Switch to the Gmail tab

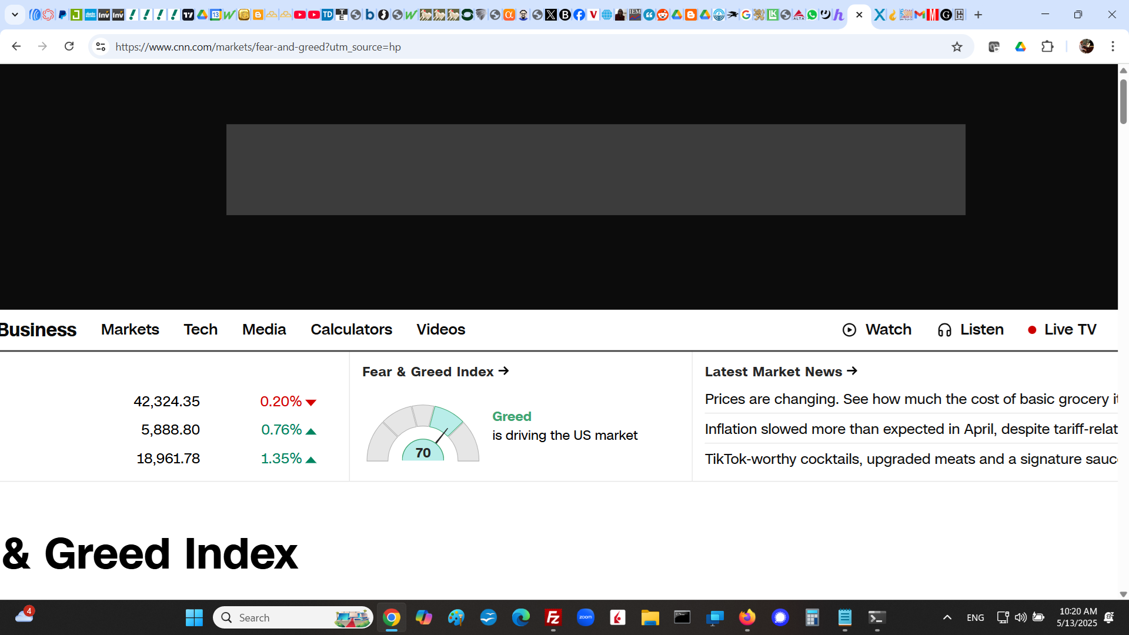tap(920, 15)
